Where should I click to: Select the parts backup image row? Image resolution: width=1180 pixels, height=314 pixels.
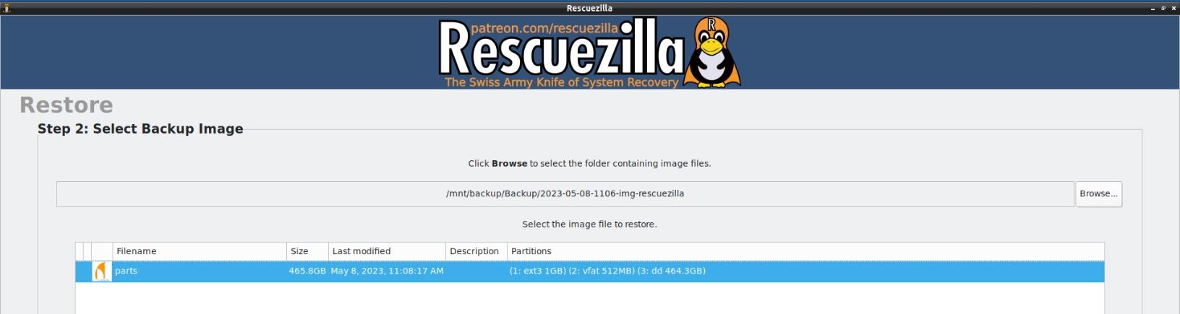589,271
